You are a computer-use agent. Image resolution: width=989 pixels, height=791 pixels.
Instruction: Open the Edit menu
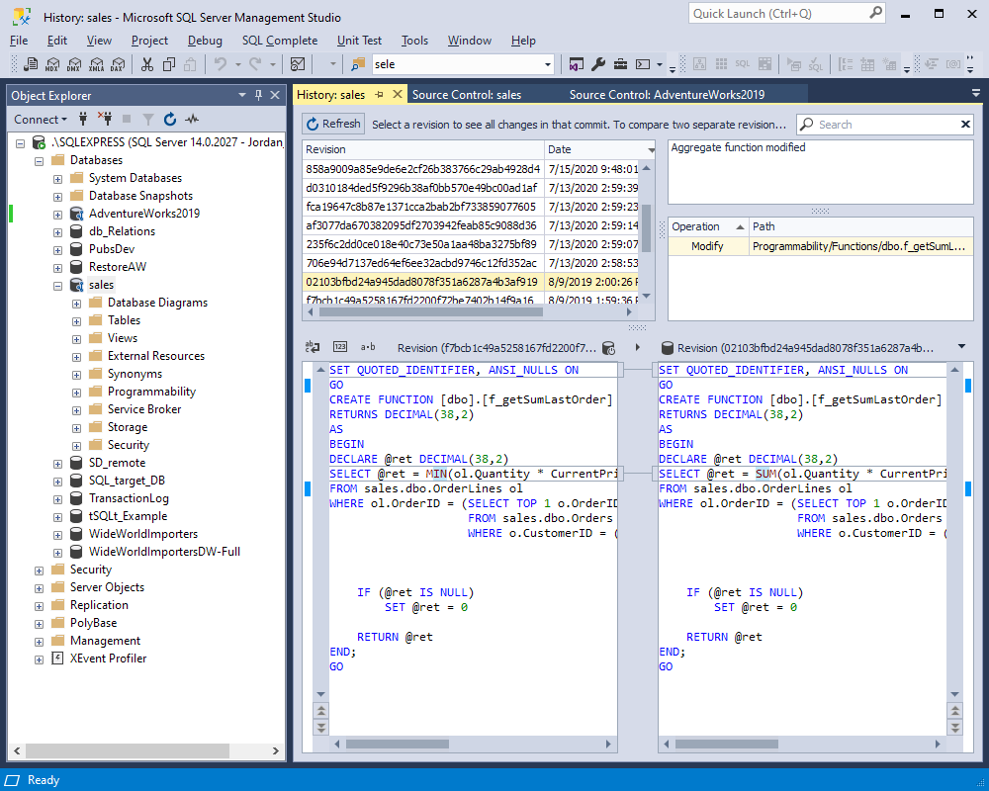click(56, 41)
